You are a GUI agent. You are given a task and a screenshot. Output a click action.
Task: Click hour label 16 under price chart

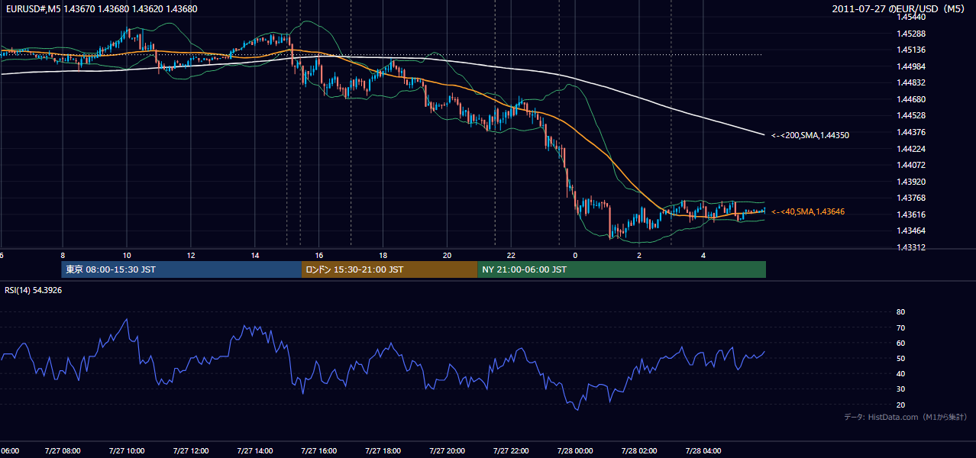coord(319,256)
